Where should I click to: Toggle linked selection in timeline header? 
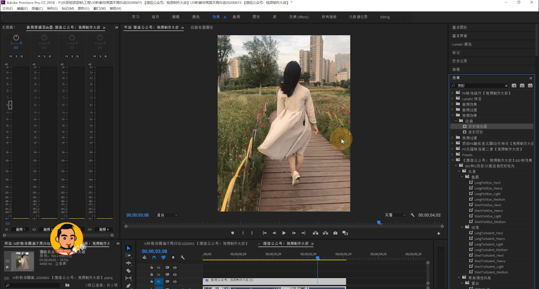(x=163, y=258)
